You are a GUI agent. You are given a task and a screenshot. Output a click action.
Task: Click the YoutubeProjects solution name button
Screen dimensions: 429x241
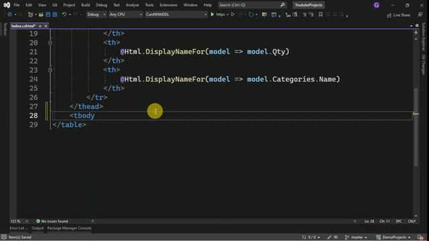pos(308,5)
